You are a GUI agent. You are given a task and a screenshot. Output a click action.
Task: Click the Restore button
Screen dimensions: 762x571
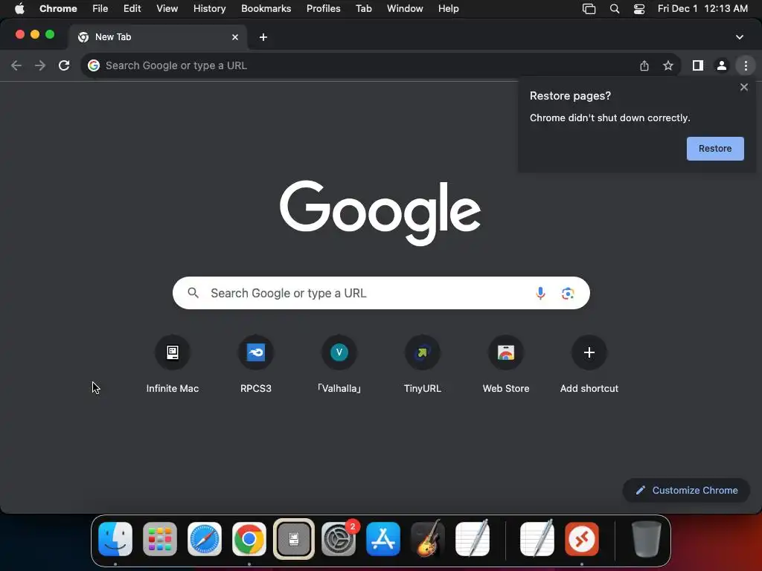point(715,149)
